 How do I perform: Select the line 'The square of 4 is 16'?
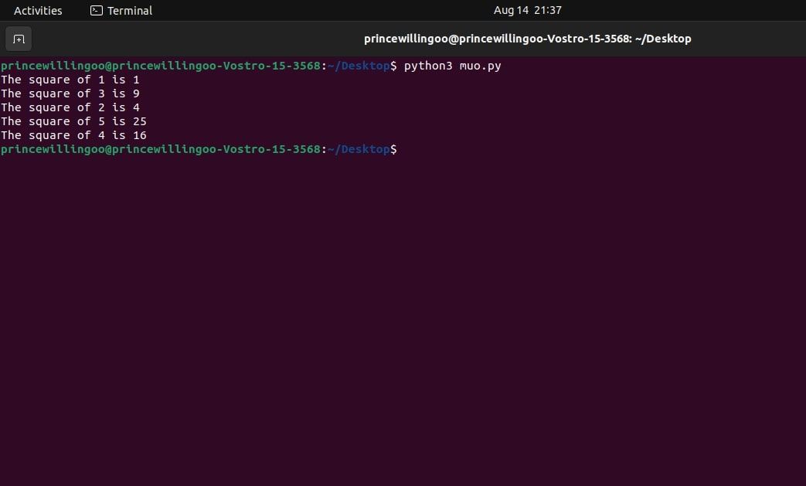pos(73,135)
